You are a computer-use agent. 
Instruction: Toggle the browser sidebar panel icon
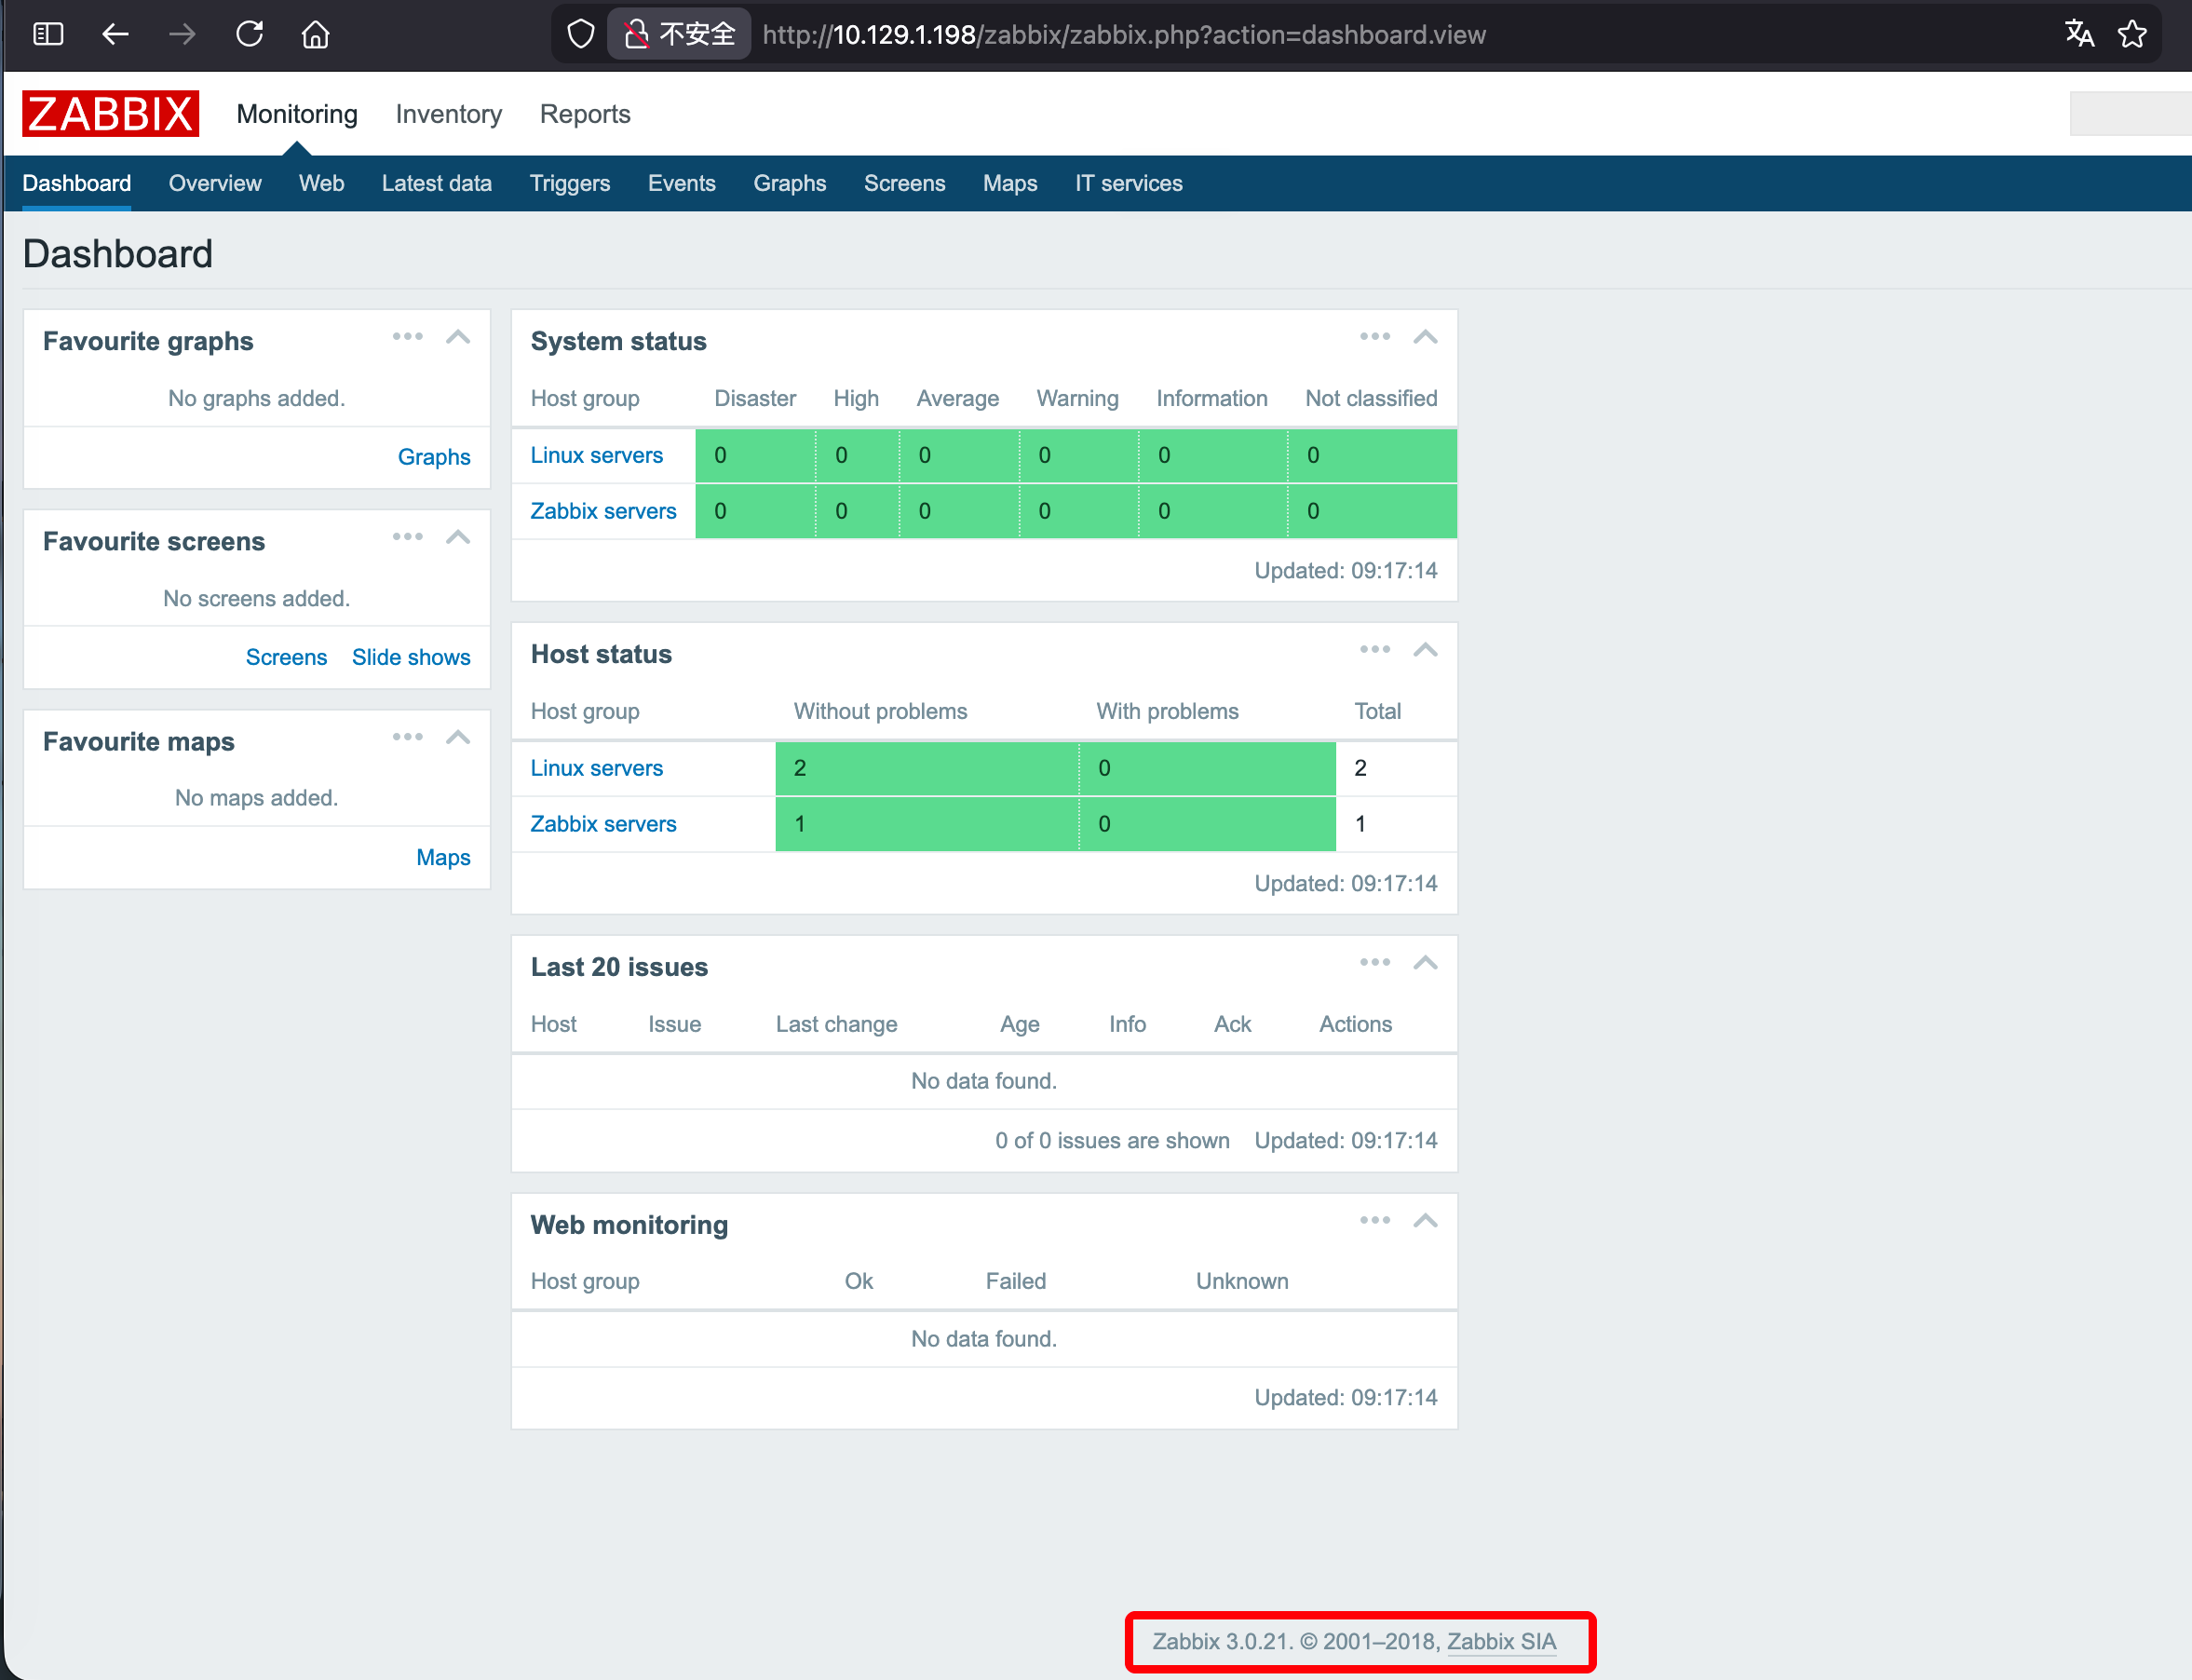[48, 34]
